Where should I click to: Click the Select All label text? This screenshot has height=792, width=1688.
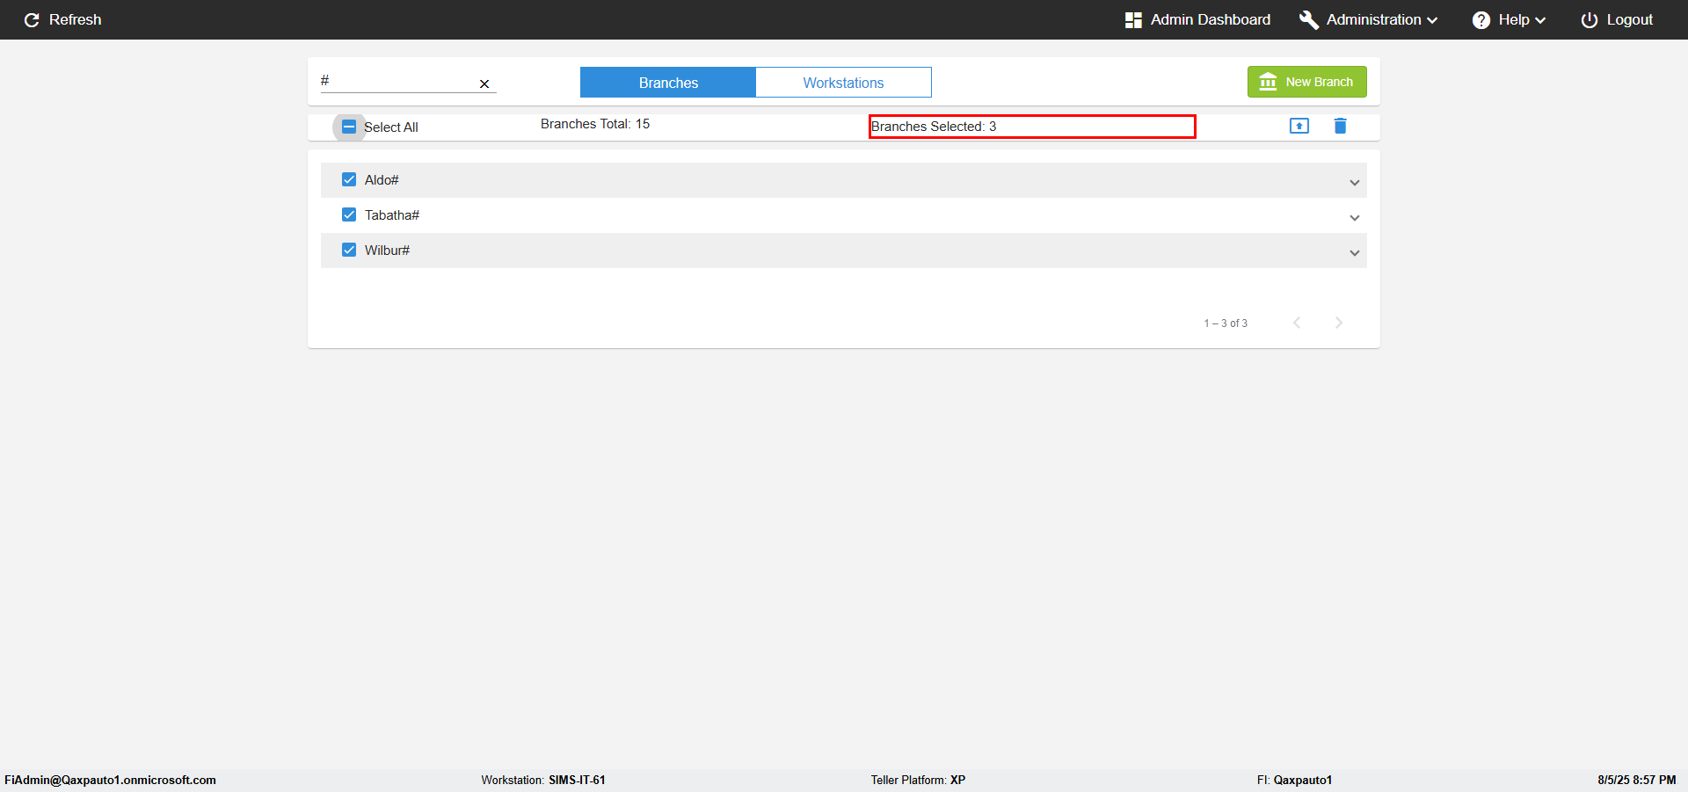point(391,127)
